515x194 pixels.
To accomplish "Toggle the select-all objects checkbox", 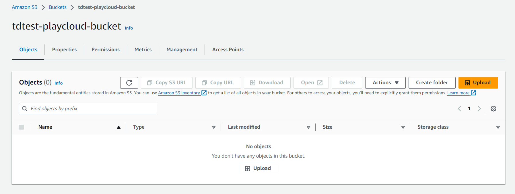I will (22, 127).
